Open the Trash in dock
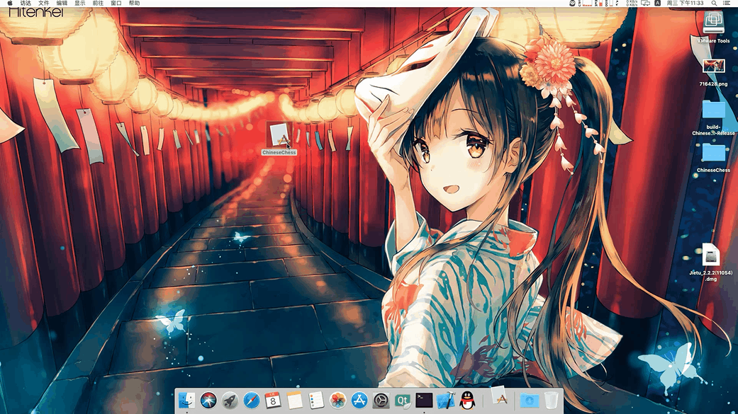This screenshot has width=738, height=414. click(551, 401)
